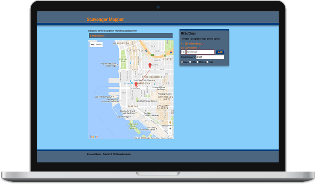316x184 pixels.
Task: Click clue #2: 100 w ash st
Action: [x=189, y=47]
